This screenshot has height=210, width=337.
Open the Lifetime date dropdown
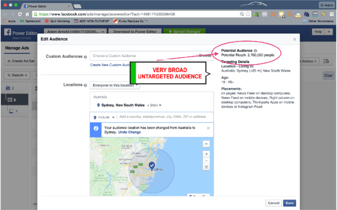(308, 61)
